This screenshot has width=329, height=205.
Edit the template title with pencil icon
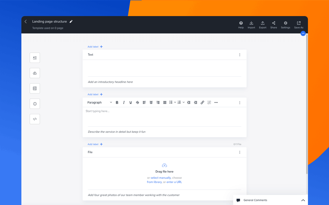[x=71, y=22]
